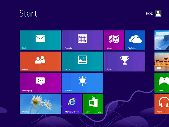169x127 pixels.
Task: Open the Sports trophy tile
Action: coord(125,61)
